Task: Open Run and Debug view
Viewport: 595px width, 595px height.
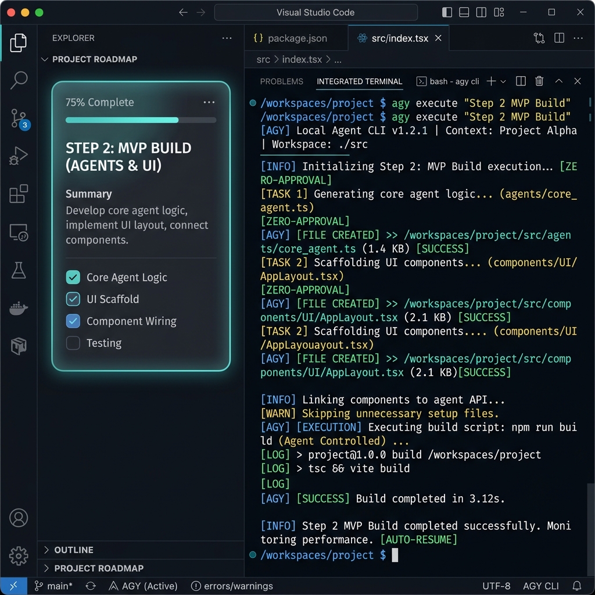Action: (18, 156)
